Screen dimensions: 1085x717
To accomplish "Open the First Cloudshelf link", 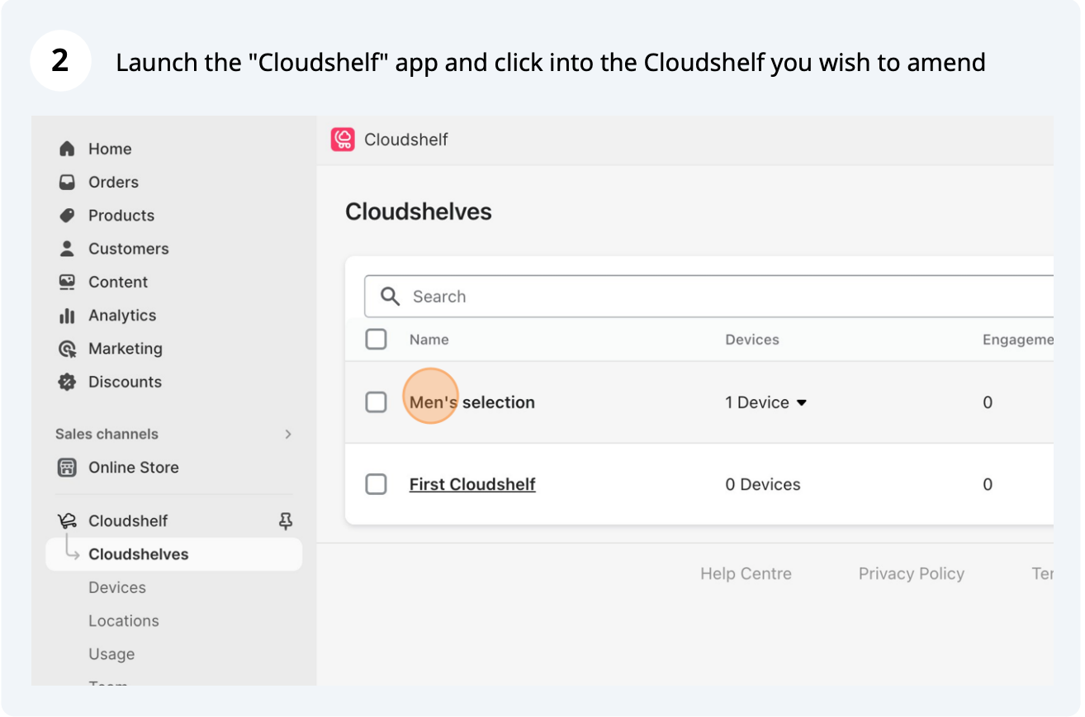I will click(x=472, y=484).
